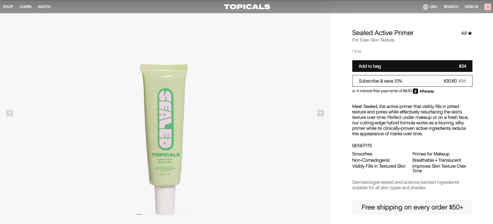Image resolution: width=493 pixels, height=224 pixels.
Task: Click the free shipping banner
Action: [412, 207]
